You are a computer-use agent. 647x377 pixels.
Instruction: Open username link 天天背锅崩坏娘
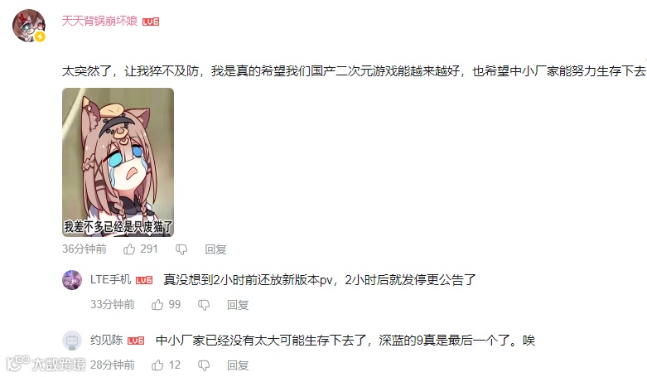pos(99,21)
